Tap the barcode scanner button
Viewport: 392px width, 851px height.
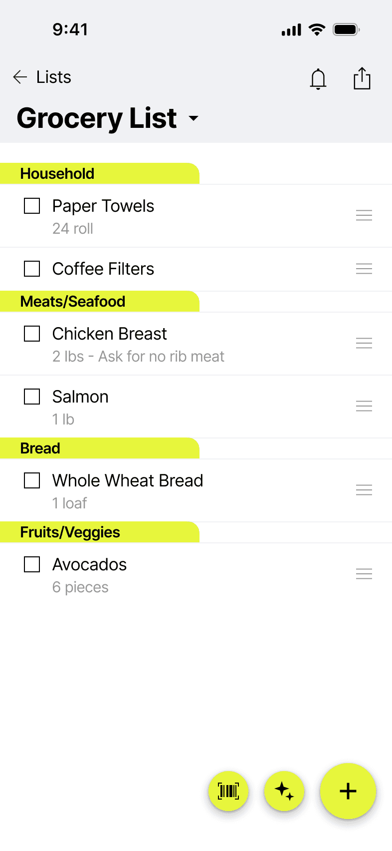[x=228, y=791]
